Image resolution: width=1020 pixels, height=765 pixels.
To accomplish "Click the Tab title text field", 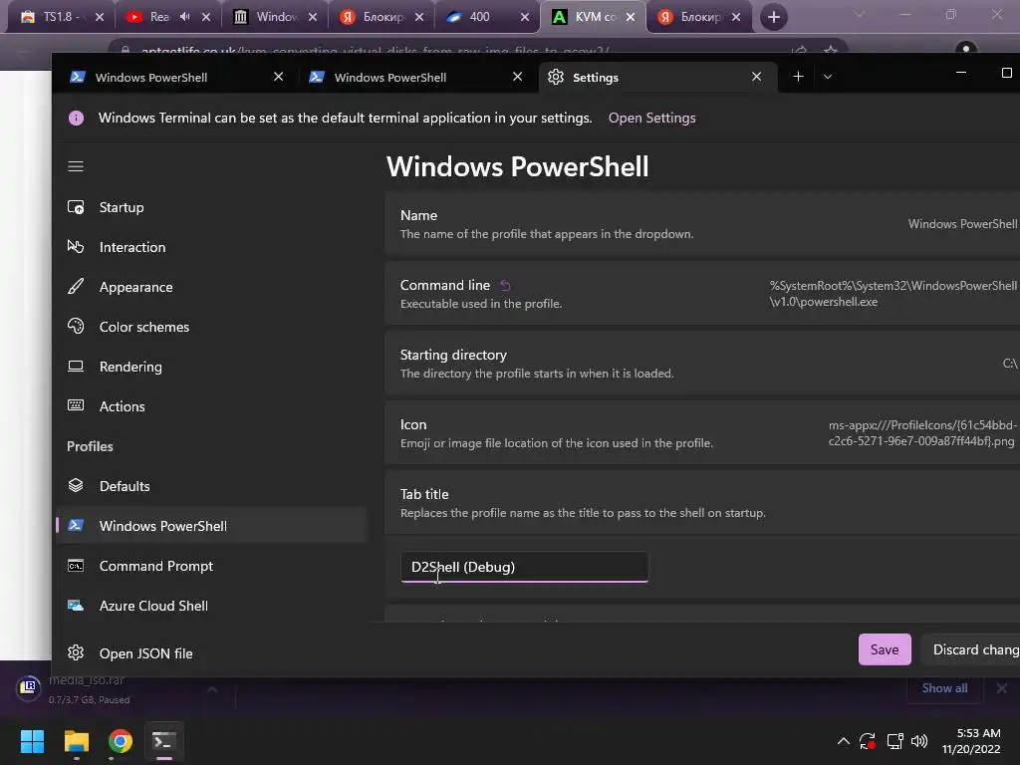I will (x=524, y=567).
